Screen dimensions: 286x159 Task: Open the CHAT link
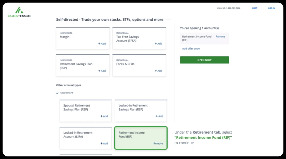point(255,8)
